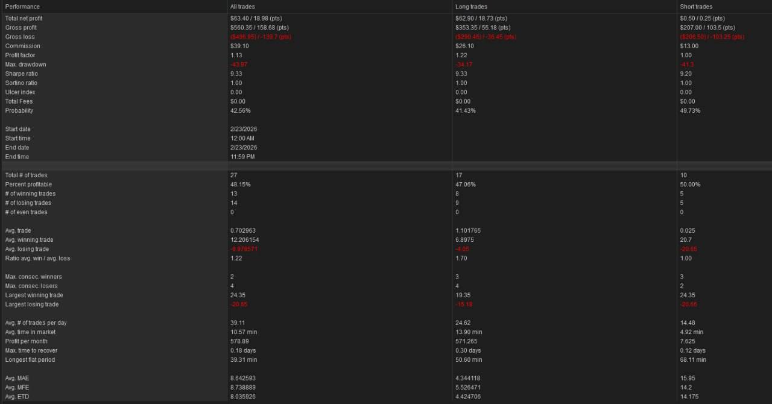Click the End time value 11:59 PM
The image size is (772, 404).
242,157
